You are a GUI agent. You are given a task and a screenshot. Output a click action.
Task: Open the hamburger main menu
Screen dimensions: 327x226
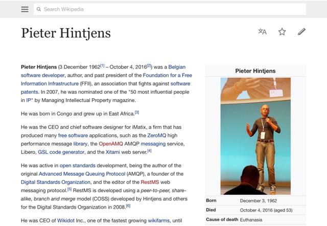pyautogui.click(x=25, y=9)
